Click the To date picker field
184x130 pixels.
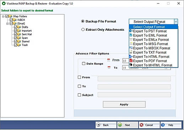[x=146, y=67]
